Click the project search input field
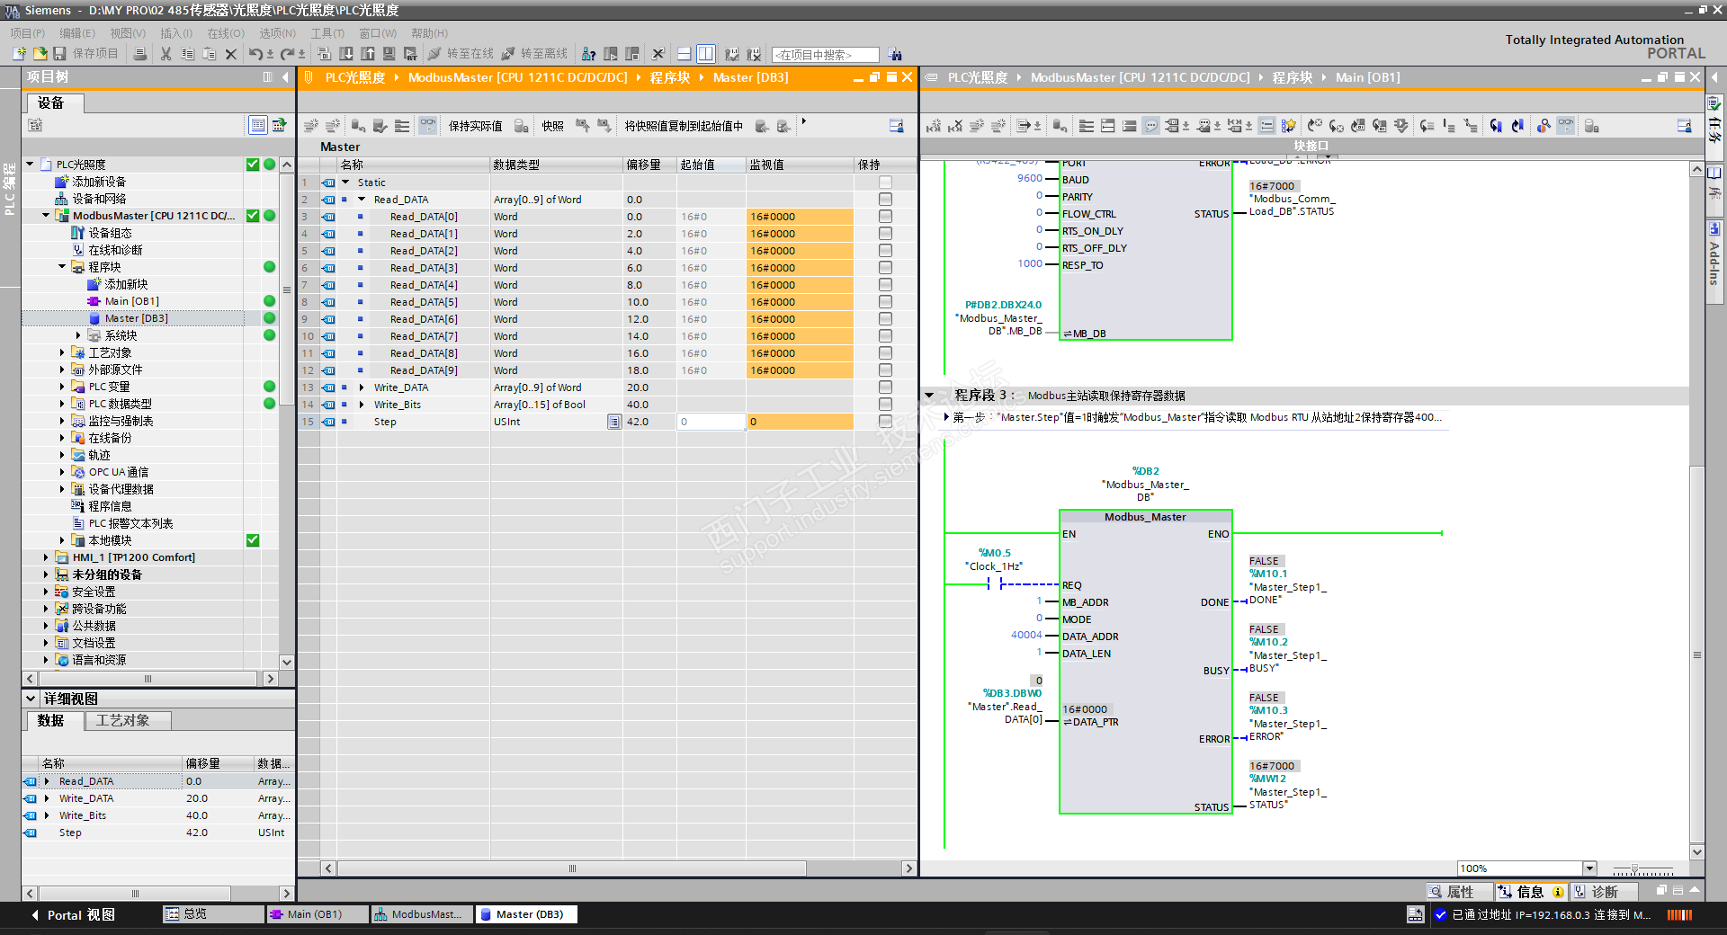Screen dimensions: 1727x935 pos(825,55)
